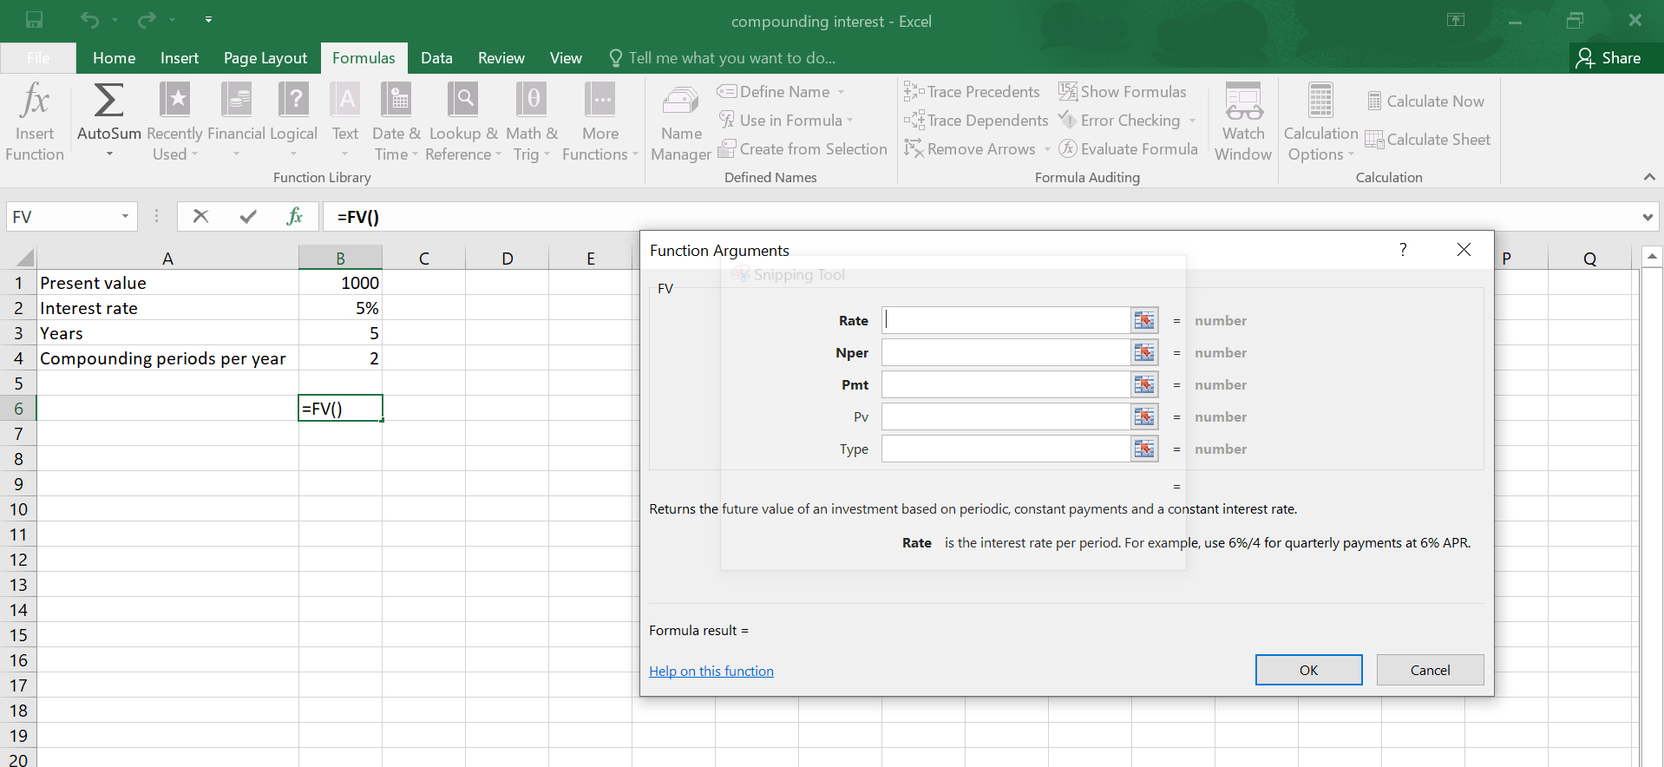Click the Nper input field
Image resolution: width=1664 pixels, height=767 pixels.
point(1006,352)
